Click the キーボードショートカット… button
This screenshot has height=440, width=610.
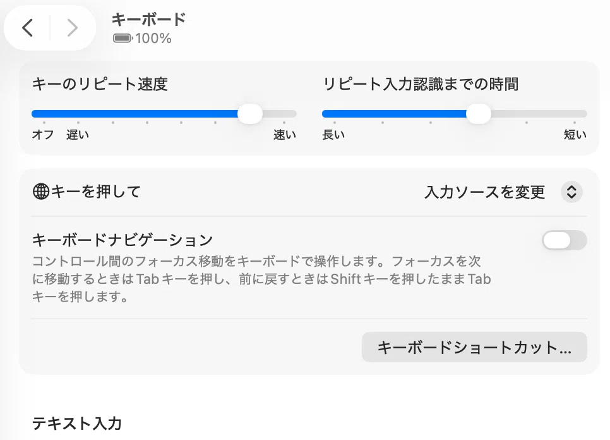point(474,347)
